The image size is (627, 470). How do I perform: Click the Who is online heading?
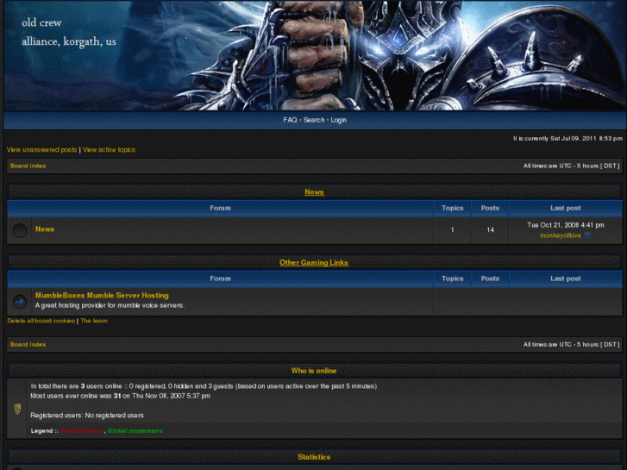314,371
